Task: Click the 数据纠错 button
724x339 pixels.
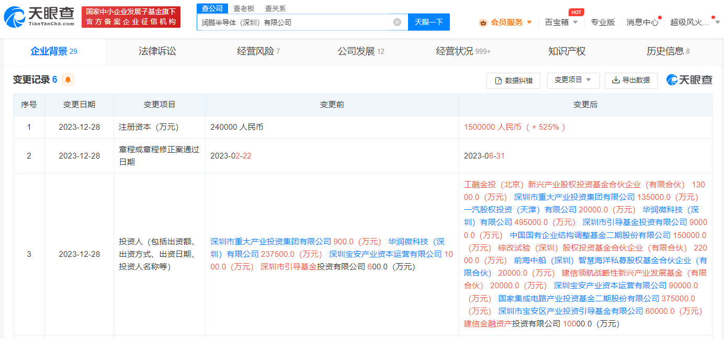Action: coord(513,80)
